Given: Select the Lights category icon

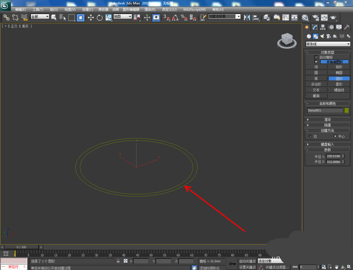Looking at the screenshot, I should pyautogui.click(x=322, y=36).
